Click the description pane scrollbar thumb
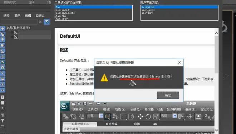Image resolution: width=236 pixels, height=134 pixels. pos(216,55)
